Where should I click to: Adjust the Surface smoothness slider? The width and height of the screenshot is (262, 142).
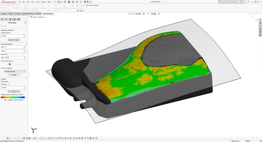coord(10,64)
